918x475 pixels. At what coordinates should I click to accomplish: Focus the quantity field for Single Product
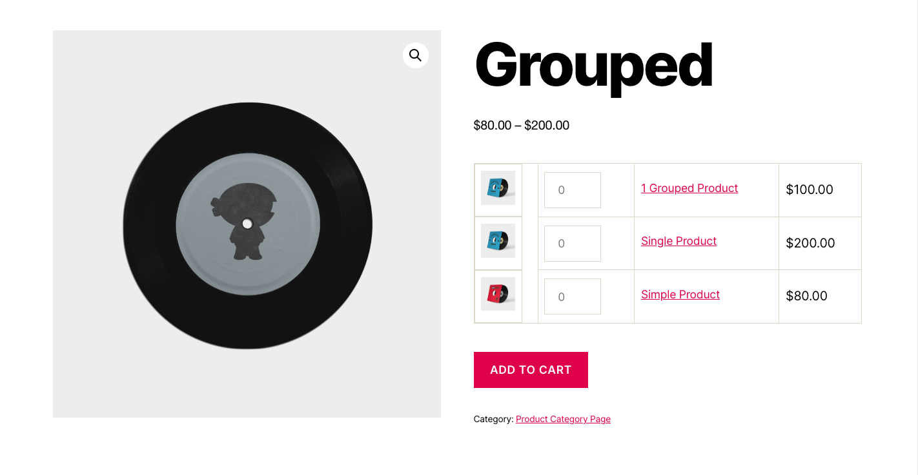click(x=572, y=244)
